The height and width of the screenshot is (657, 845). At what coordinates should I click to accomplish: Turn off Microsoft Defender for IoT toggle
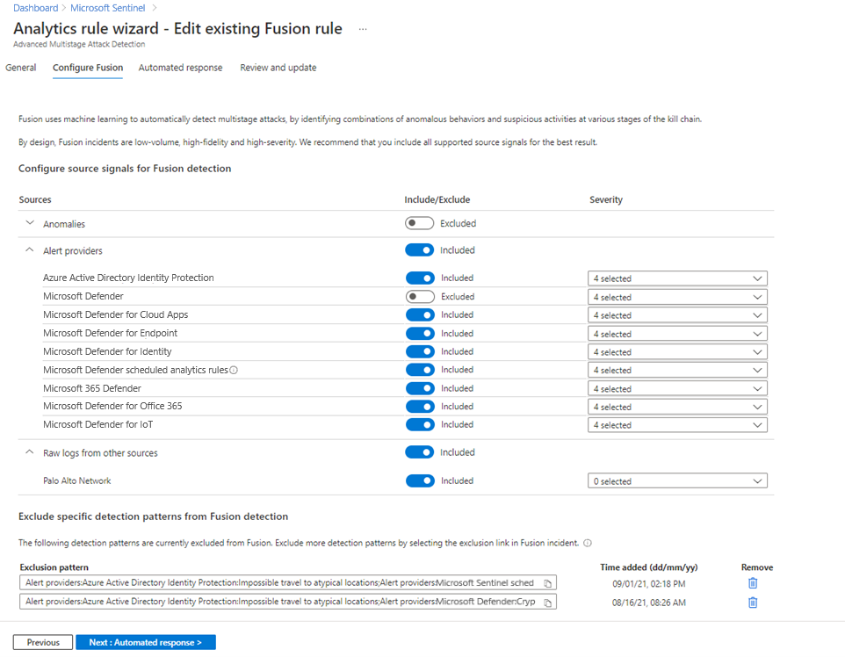(x=419, y=425)
